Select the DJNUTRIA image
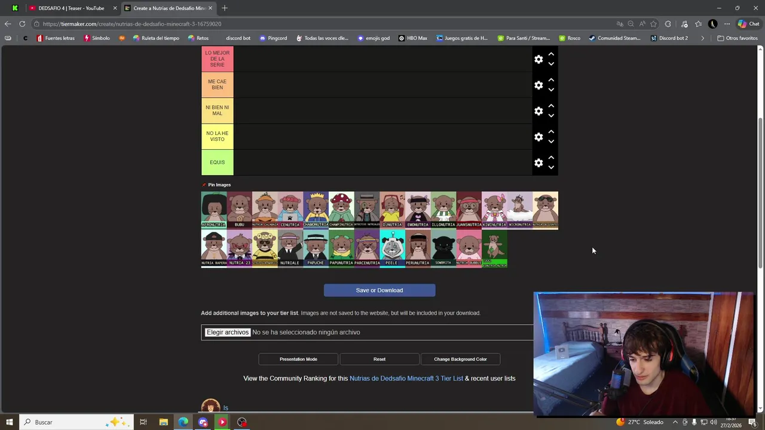Screen dimensions: 765x430 pyautogui.click(x=392, y=210)
